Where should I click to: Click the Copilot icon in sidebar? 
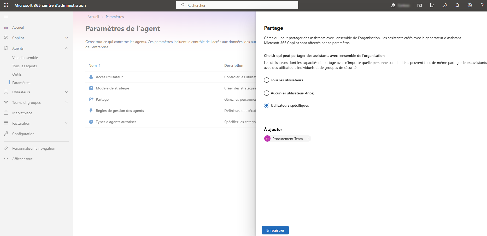coord(6,38)
